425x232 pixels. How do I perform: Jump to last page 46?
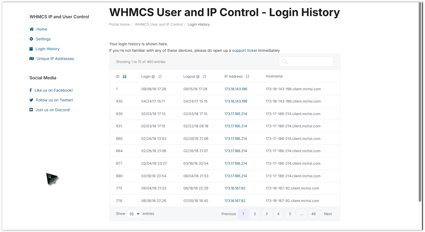314,214
